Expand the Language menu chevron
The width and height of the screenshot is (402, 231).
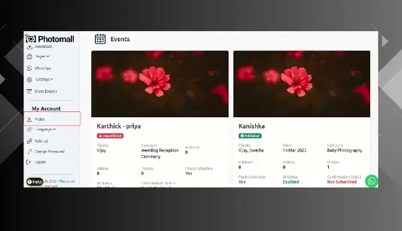tap(55, 129)
